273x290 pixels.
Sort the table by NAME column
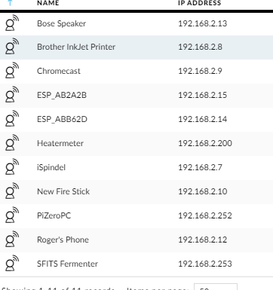click(x=48, y=3)
